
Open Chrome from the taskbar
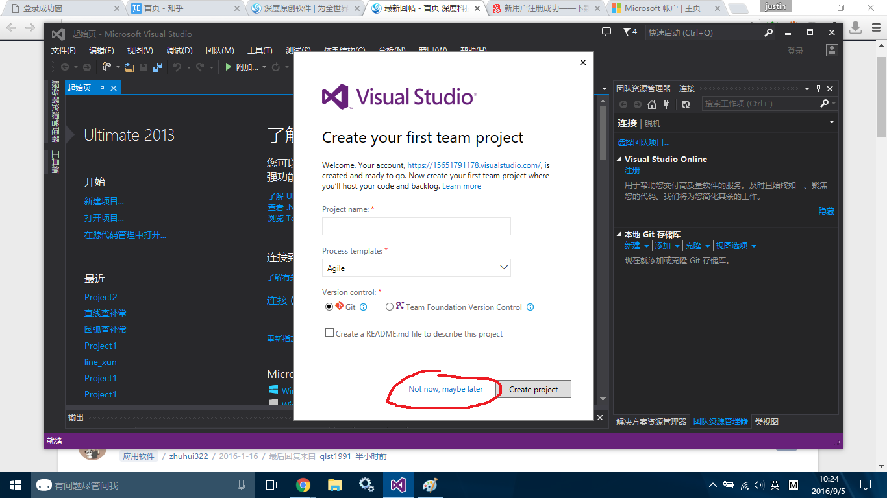(303, 484)
